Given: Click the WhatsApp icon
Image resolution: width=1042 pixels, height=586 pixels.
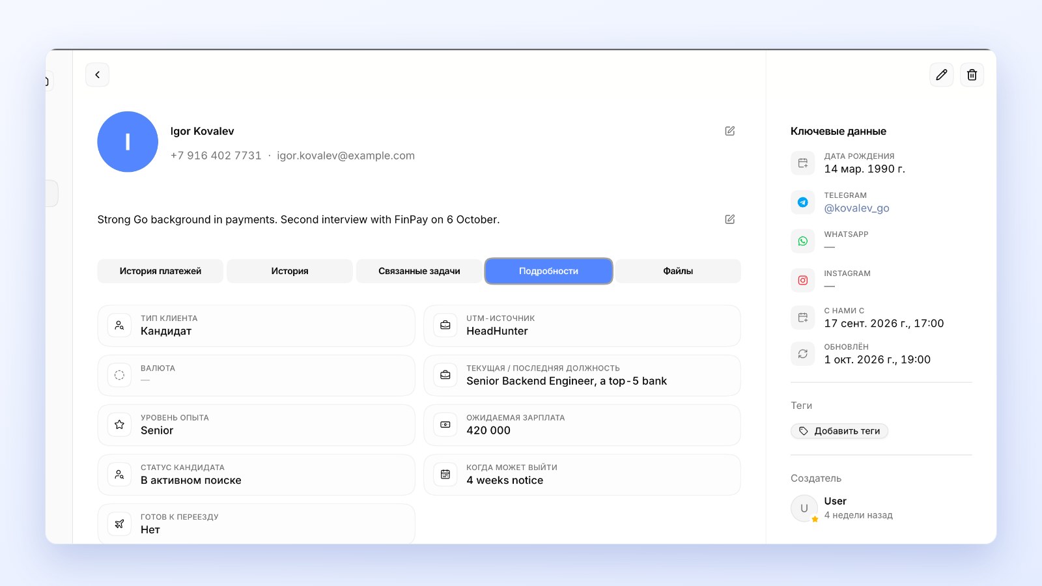Looking at the screenshot, I should [803, 241].
